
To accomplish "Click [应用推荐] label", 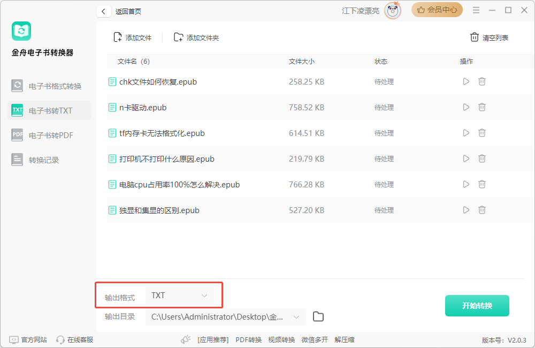I will pyautogui.click(x=213, y=340).
